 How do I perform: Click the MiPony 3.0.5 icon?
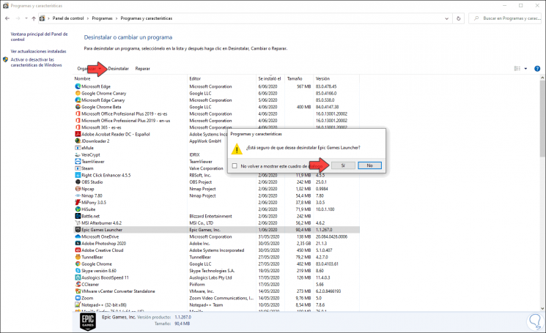pos(78,202)
